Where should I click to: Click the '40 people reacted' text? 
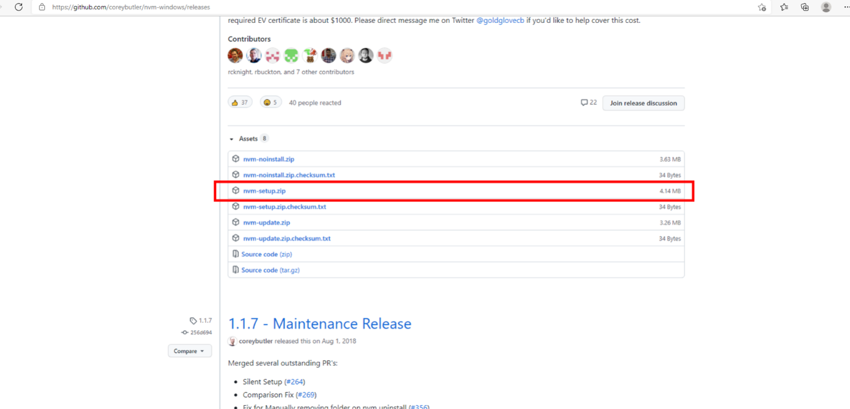tap(315, 103)
